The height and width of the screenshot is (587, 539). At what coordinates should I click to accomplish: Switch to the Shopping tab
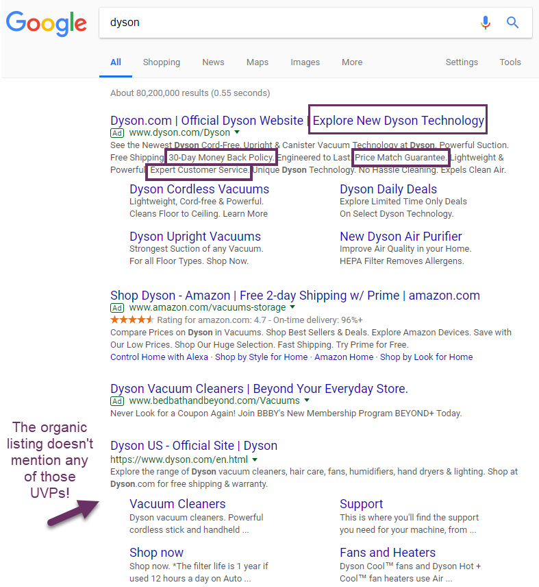161,62
